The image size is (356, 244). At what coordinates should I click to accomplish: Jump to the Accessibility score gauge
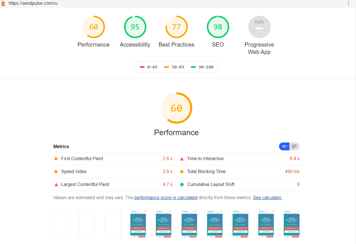(x=135, y=27)
